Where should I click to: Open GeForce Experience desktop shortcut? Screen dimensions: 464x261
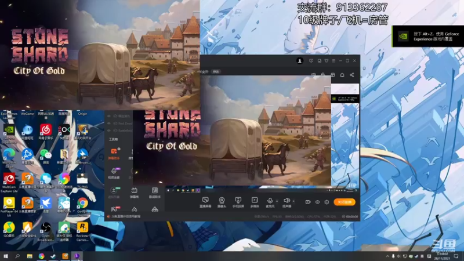(x=9, y=134)
